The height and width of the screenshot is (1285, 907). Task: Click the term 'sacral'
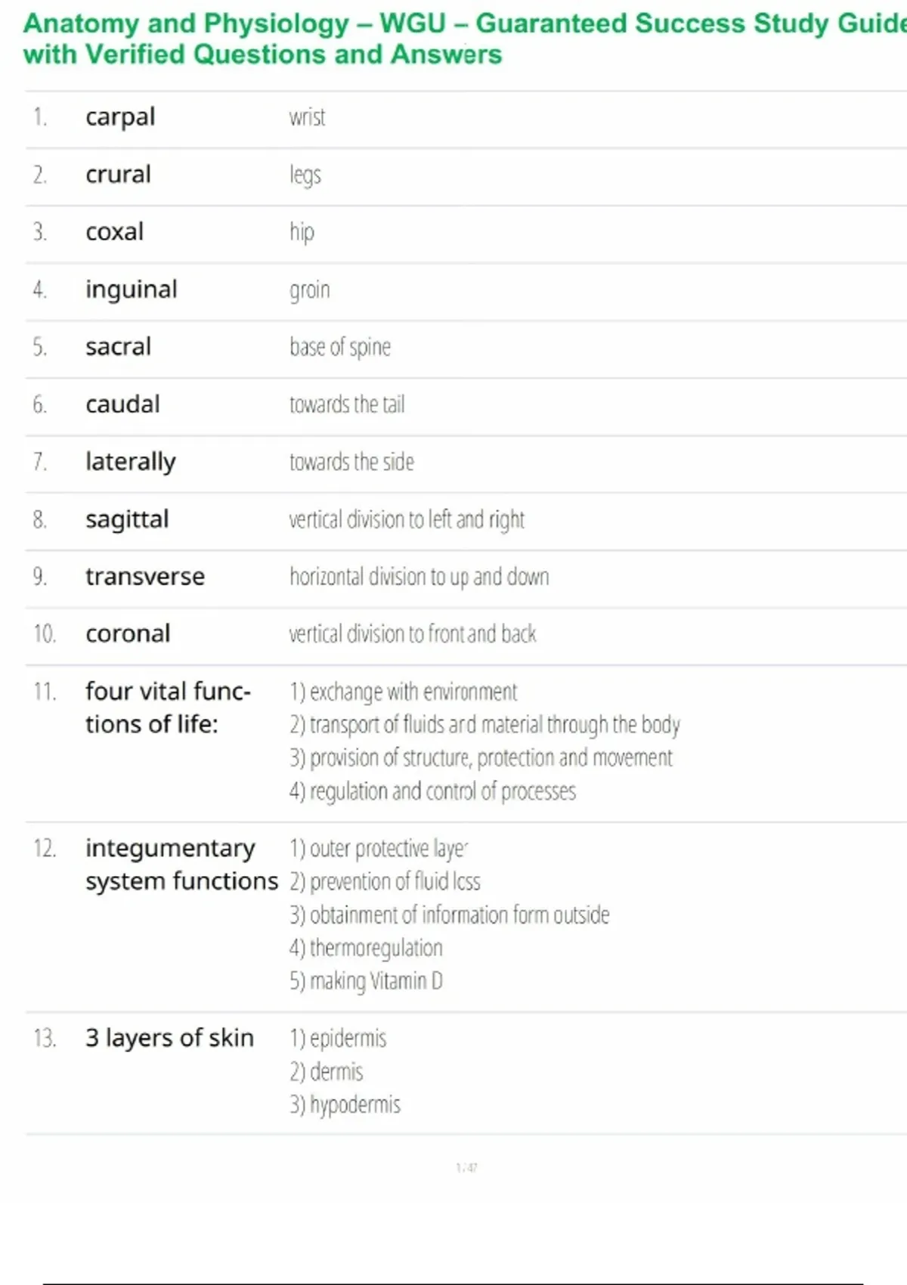118,347
